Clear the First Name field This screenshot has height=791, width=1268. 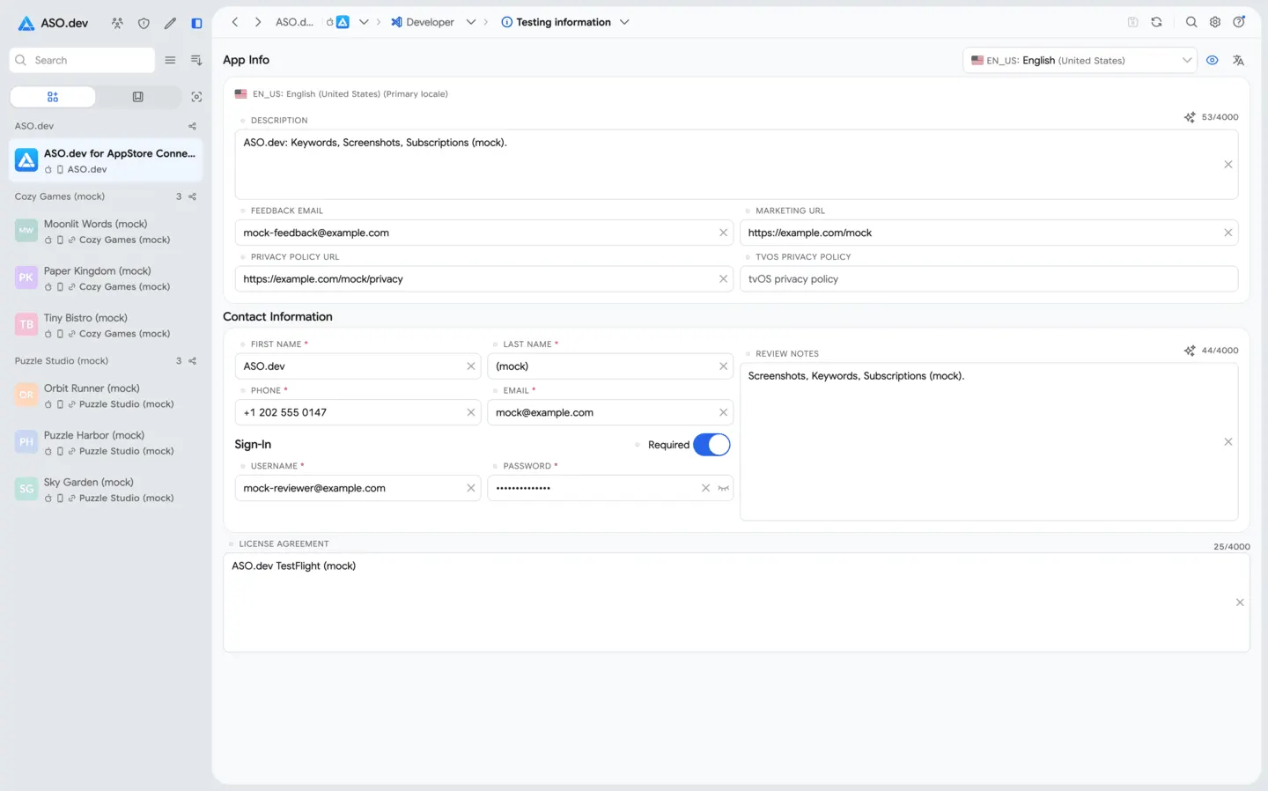coord(470,366)
